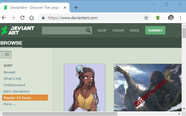Focus the DeviantArt search field
The height and width of the screenshot is (116, 186).
[67, 30]
